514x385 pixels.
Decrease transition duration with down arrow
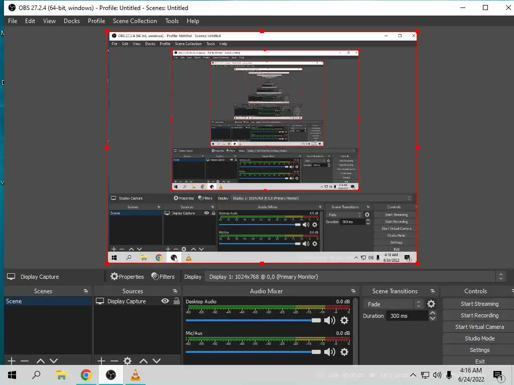click(433, 318)
